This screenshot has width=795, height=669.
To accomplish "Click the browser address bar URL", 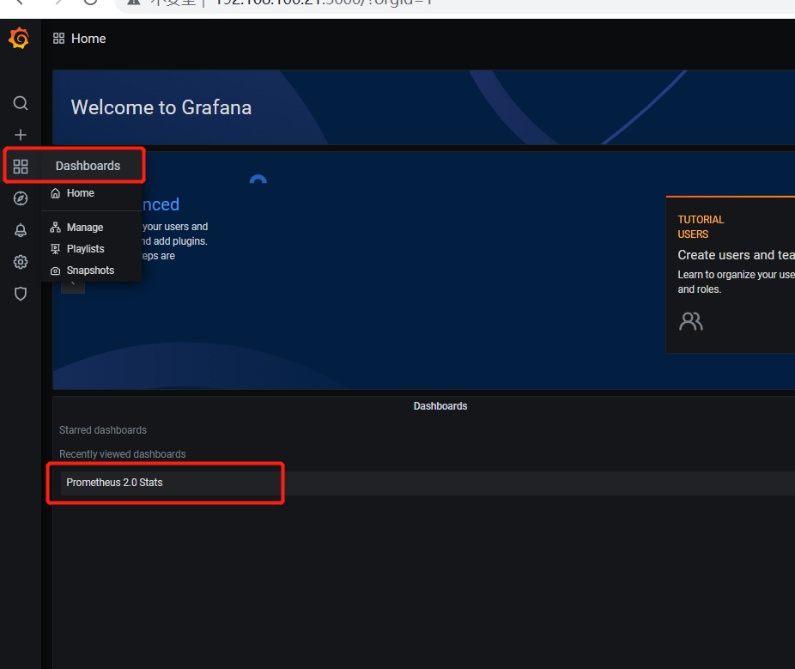I will (323, 2).
